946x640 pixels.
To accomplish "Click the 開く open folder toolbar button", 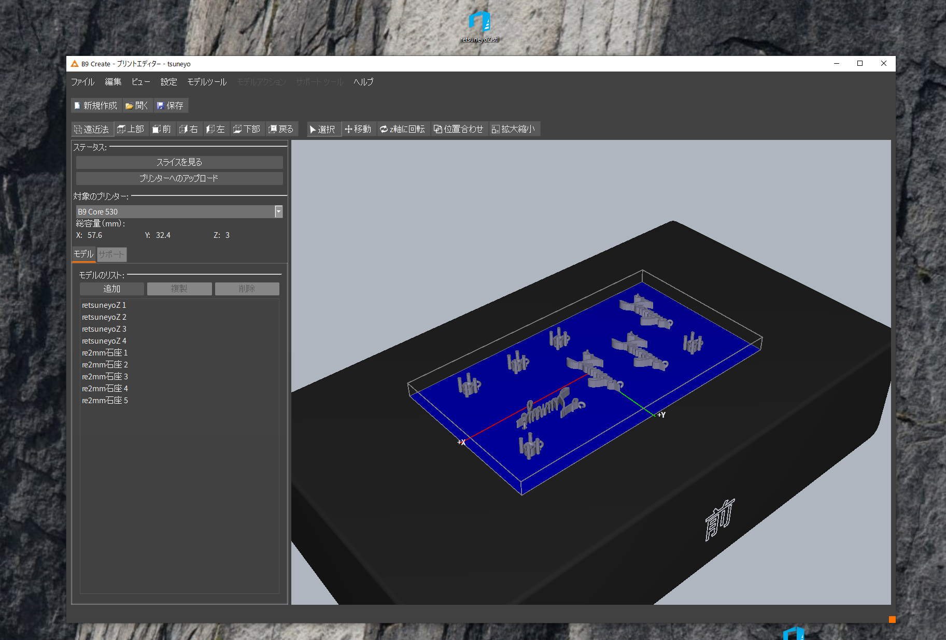I will click(x=137, y=106).
